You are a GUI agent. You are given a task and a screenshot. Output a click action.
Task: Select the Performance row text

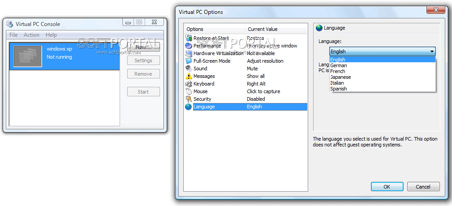point(207,46)
